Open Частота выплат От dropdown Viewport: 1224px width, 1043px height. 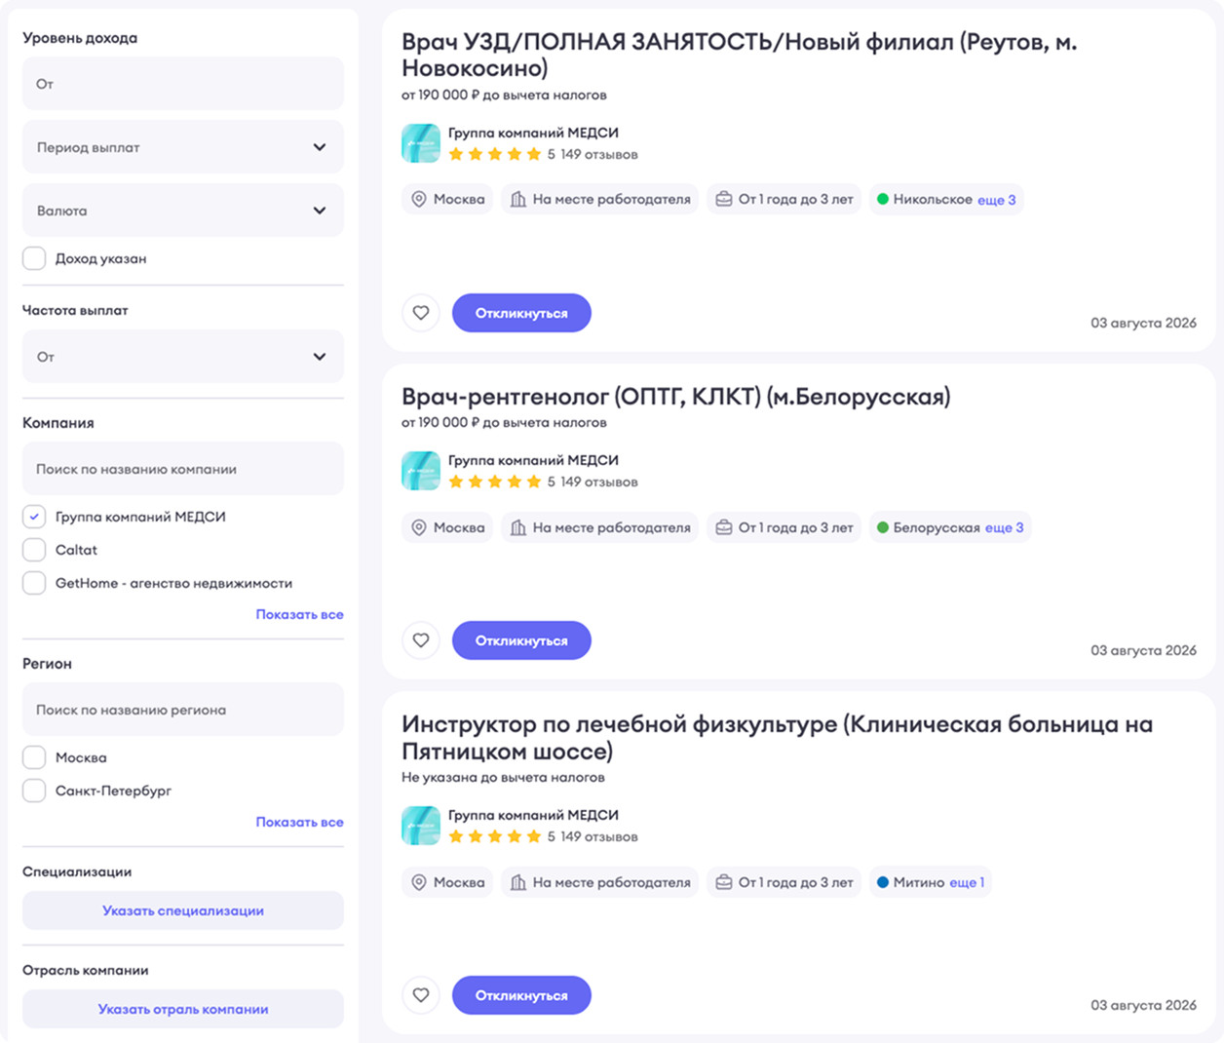[183, 357]
